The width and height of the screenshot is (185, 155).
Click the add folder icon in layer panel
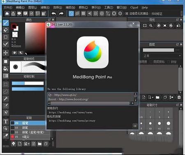click(x=157, y=97)
